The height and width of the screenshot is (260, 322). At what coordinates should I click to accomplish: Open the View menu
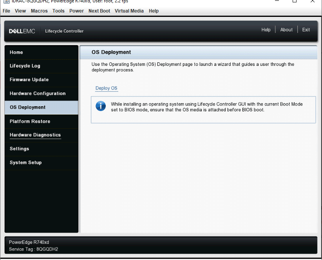pos(20,11)
